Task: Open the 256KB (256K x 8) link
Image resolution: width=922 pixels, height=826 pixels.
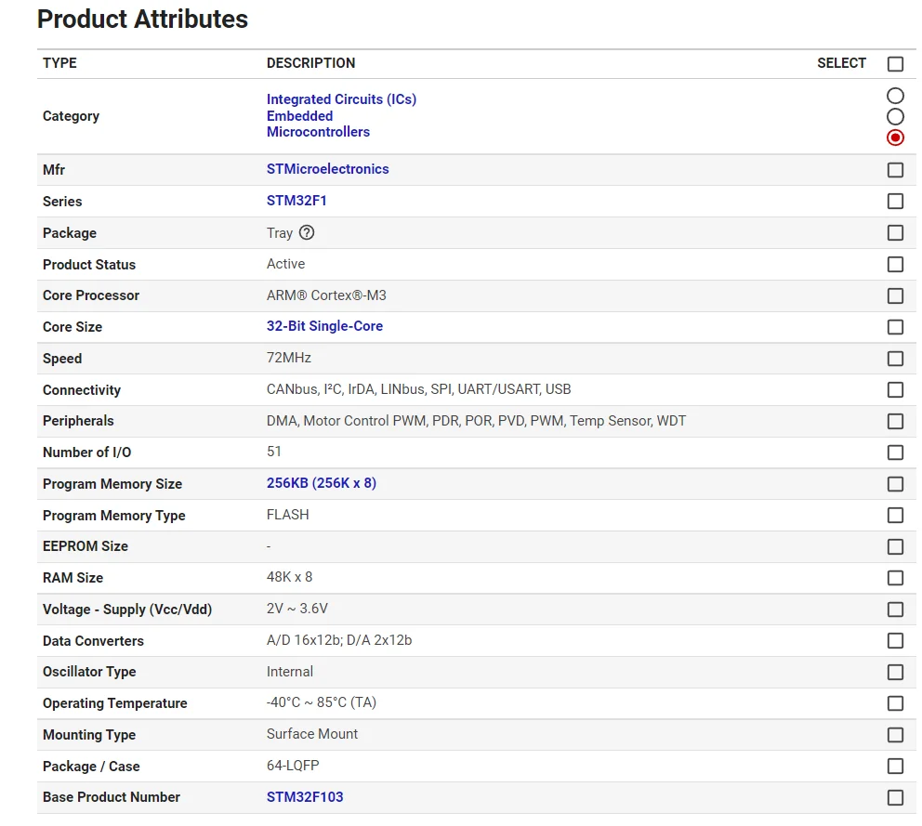Action: [321, 482]
